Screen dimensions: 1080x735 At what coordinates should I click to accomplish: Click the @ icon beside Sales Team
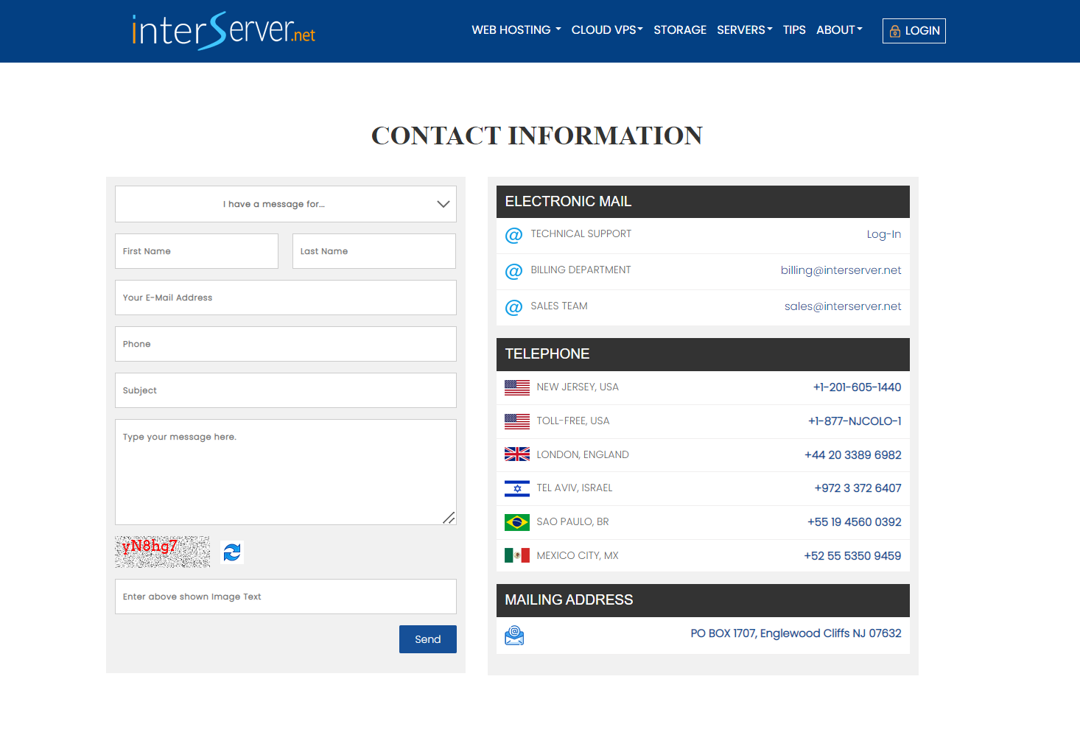coord(513,308)
